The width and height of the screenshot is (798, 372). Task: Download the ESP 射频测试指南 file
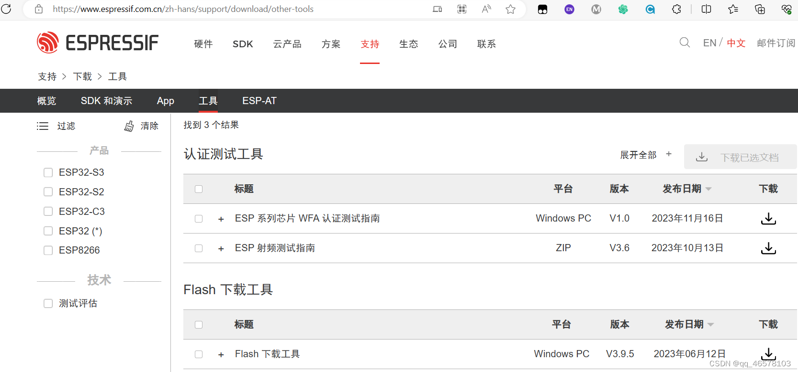tap(768, 248)
